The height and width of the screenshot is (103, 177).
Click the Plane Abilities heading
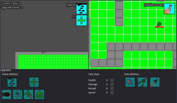[x=10, y=74]
